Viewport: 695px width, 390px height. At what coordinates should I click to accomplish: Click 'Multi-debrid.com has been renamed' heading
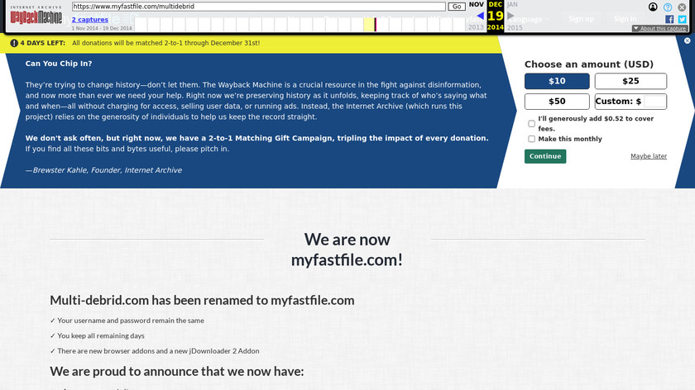[x=202, y=300]
